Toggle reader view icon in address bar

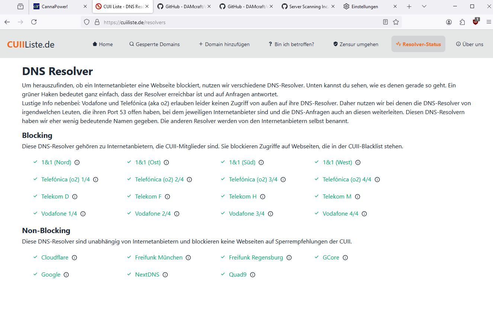385,22
